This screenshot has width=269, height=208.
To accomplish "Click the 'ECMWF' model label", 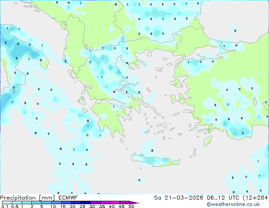I will pyautogui.click(x=68, y=198).
